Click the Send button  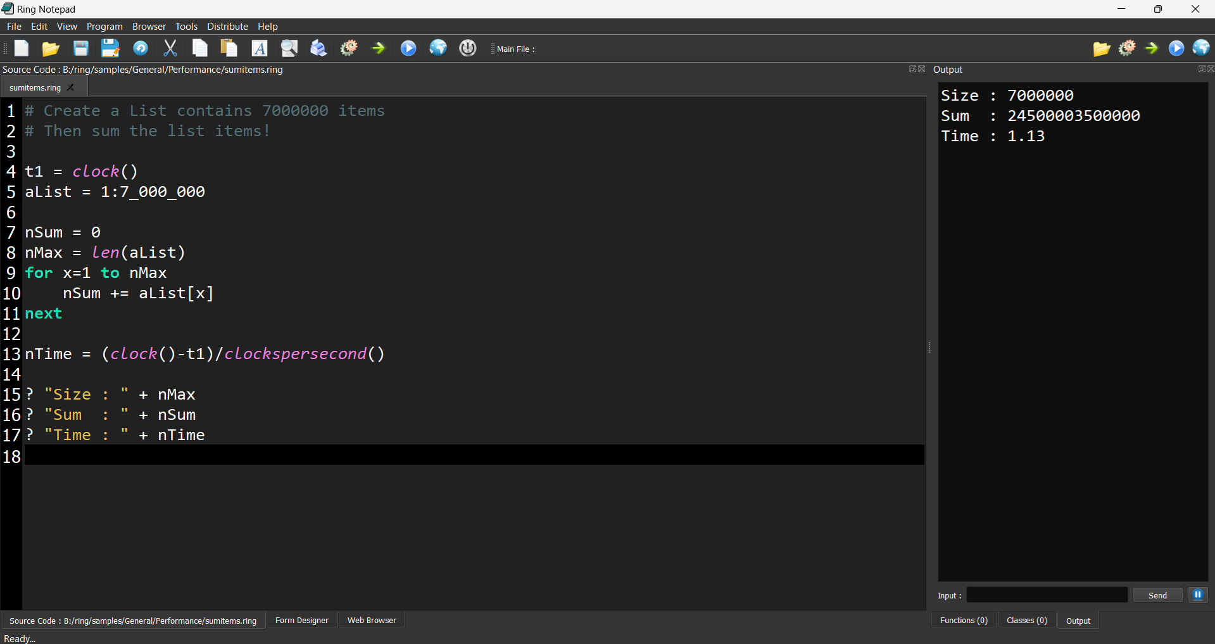pos(1157,595)
